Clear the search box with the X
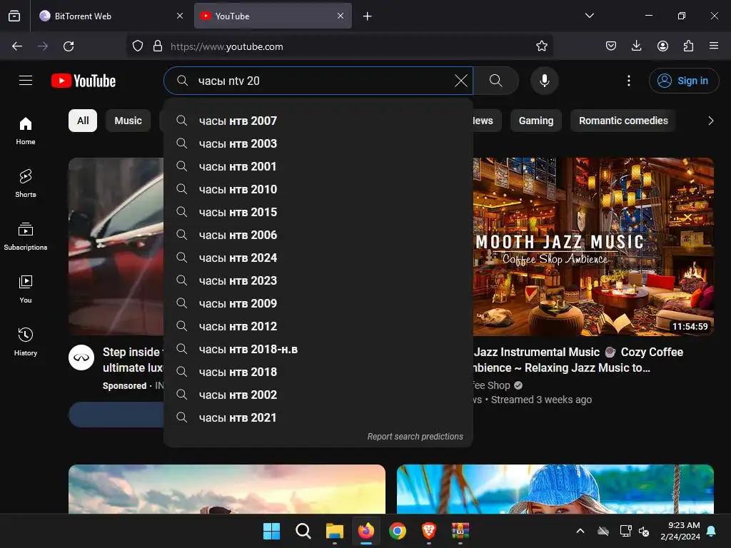The width and height of the screenshot is (731, 548). point(460,81)
